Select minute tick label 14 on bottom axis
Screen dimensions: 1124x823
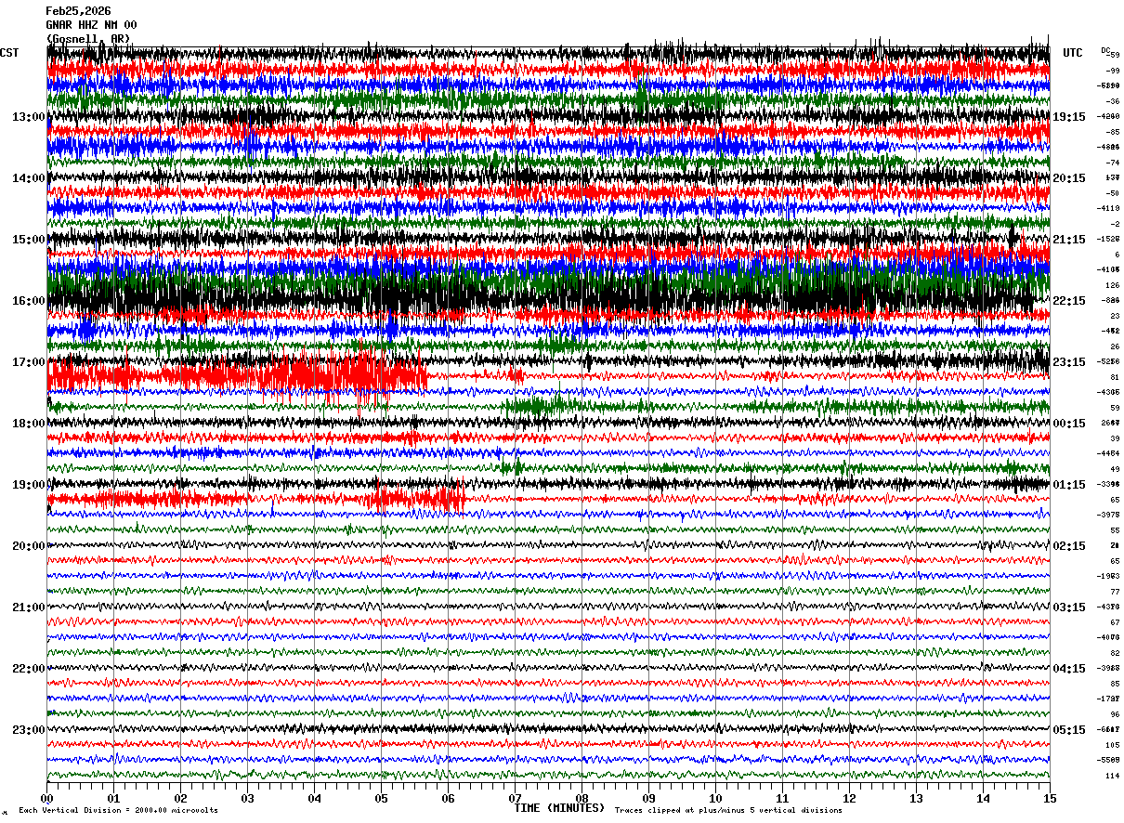(x=983, y=799)
